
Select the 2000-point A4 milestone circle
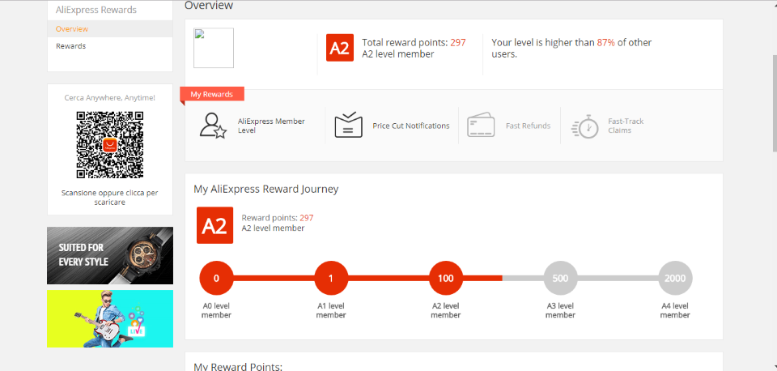675,278
